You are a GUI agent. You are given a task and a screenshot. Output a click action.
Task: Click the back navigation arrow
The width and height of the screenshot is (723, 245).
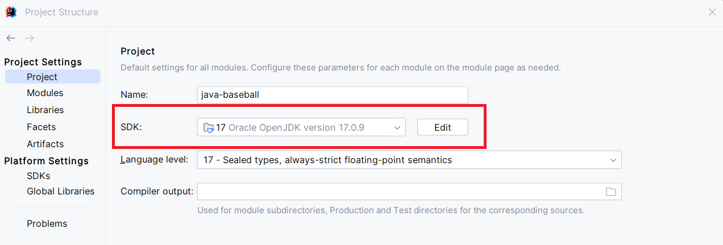click(x=11, y=38)
